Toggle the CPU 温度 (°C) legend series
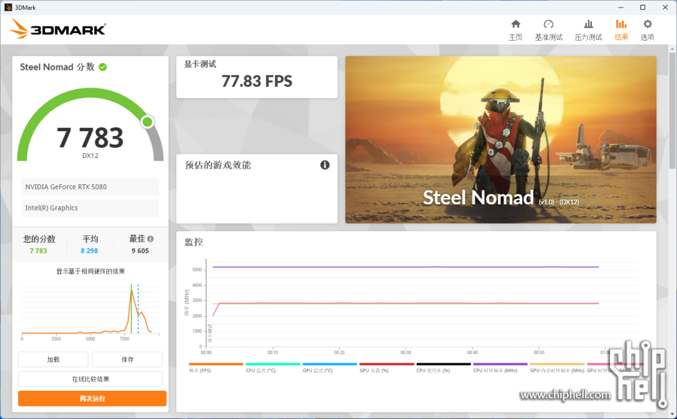 click(273, 368)
